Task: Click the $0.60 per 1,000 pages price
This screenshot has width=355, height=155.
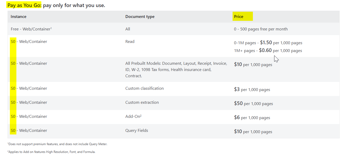Action: 281,50
